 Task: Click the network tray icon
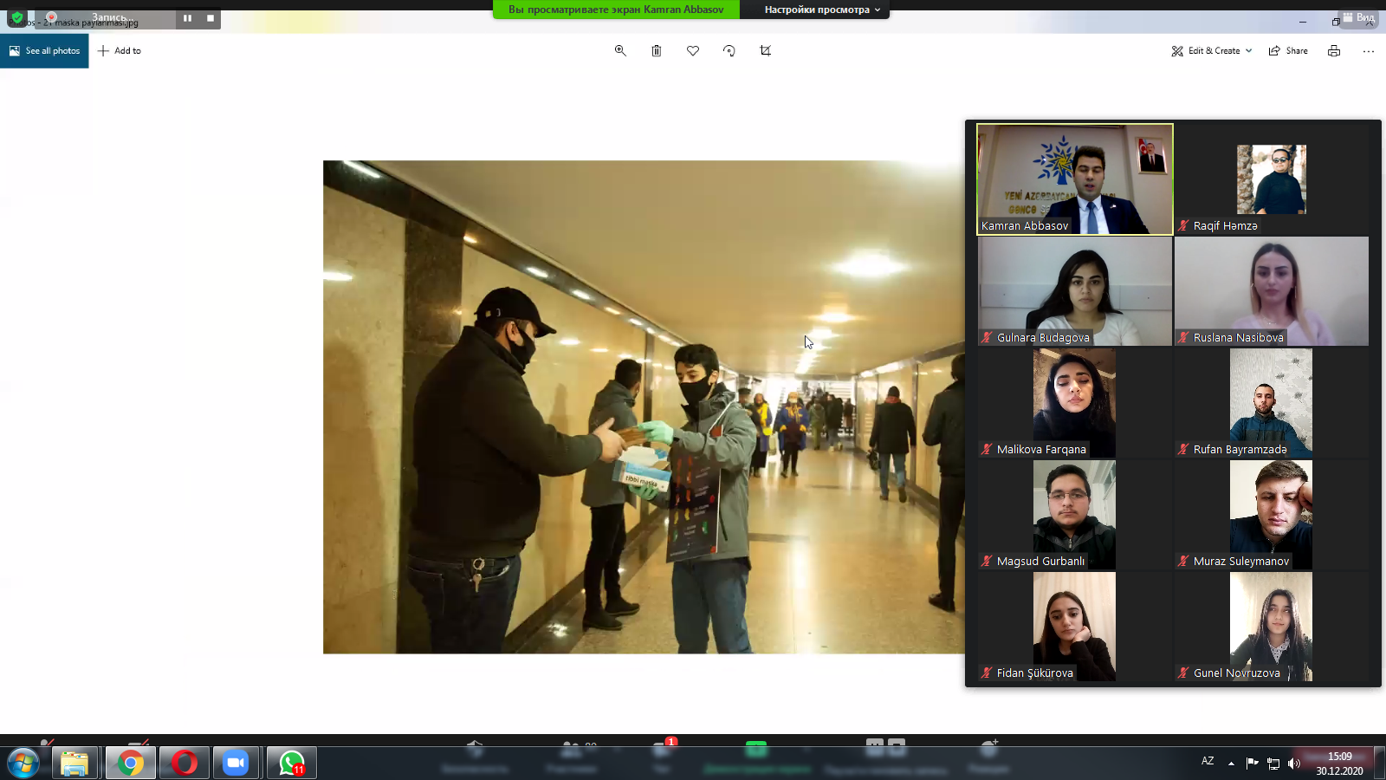pos(1273,764)
